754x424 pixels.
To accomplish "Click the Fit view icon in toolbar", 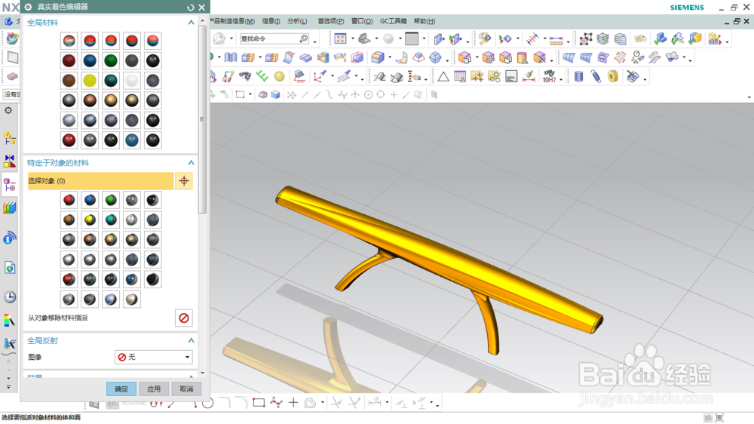I will (x=340, y=38).
